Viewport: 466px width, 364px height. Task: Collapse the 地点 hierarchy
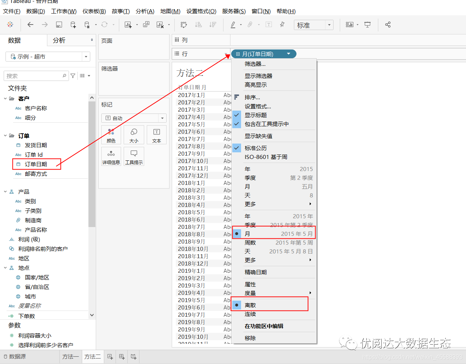click(6, 268)
